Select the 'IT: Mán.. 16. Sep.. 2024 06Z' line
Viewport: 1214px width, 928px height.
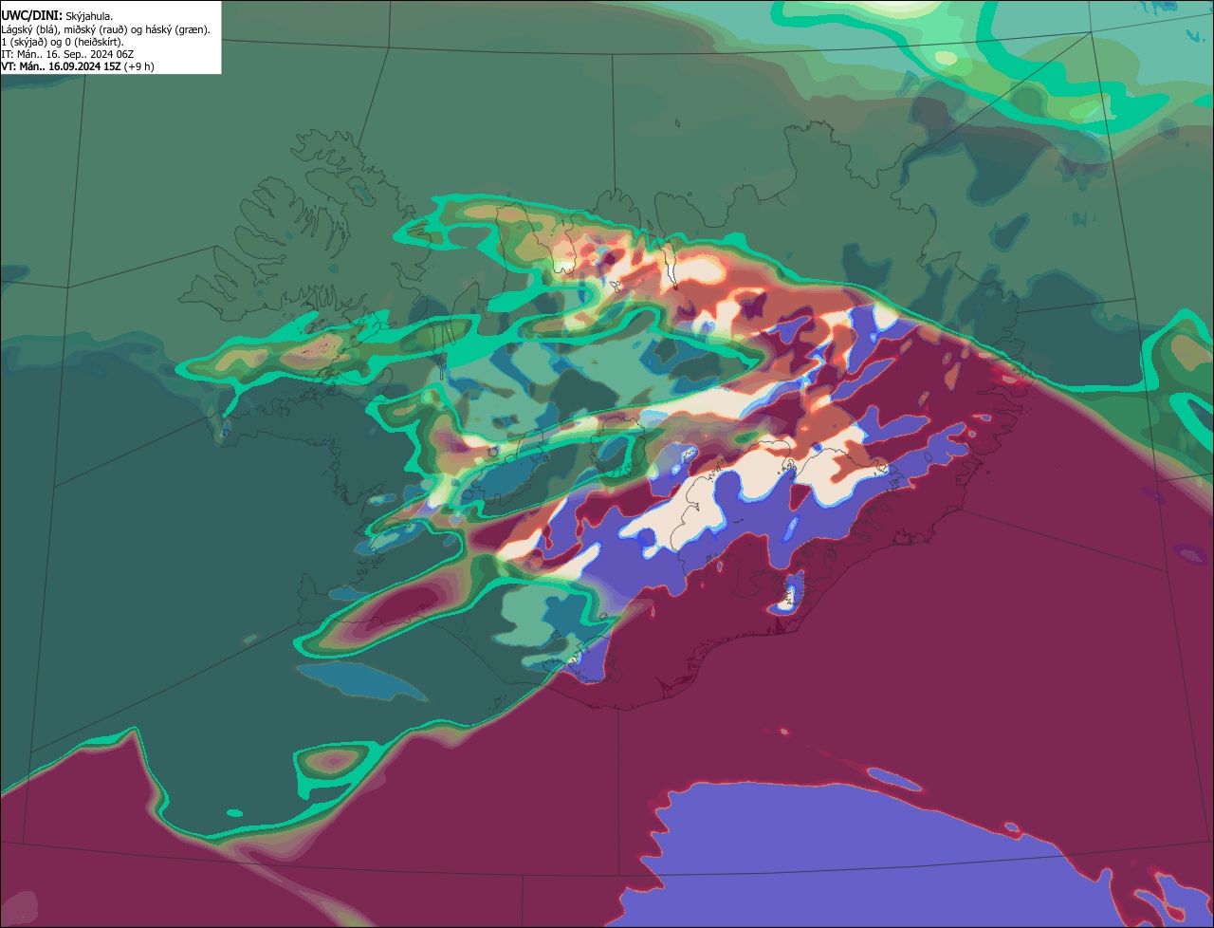click(x=67, y=54)
